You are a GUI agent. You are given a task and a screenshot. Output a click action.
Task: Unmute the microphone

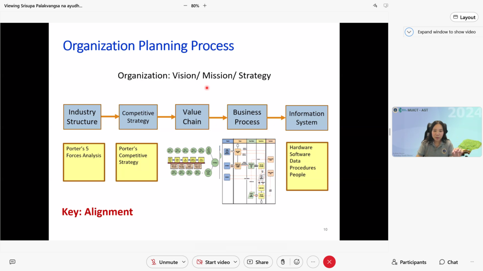click(164, 262)
